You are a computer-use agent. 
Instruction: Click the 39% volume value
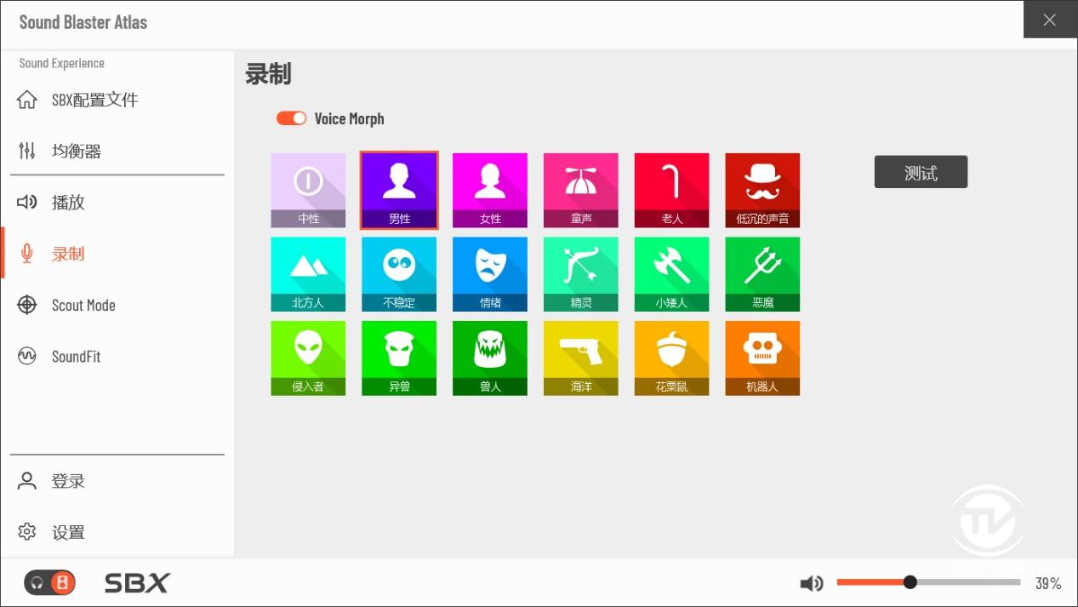[x=1048, y=583]
